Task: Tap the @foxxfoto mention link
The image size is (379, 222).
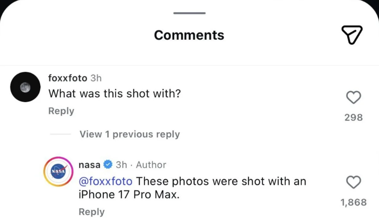Action: (106, 181)
